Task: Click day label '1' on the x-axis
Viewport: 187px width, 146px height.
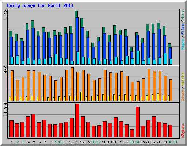Action: 12,142
